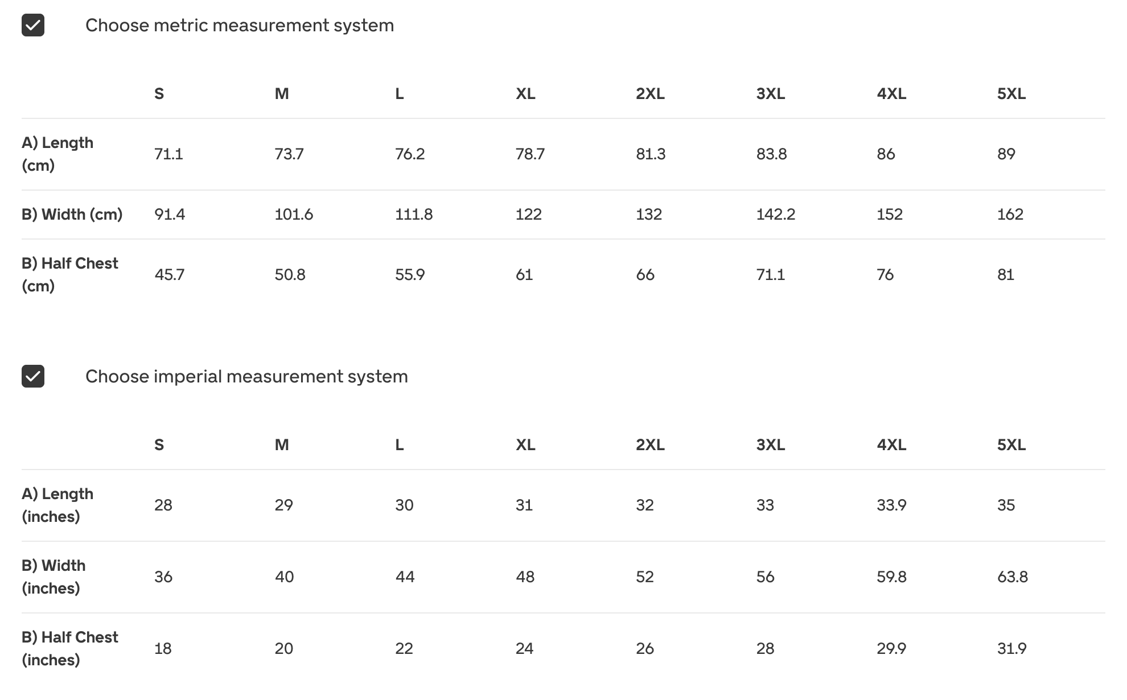Click the 'A) Length (cm)' row label
1127x700 pixels.
(x=57, y=154)
